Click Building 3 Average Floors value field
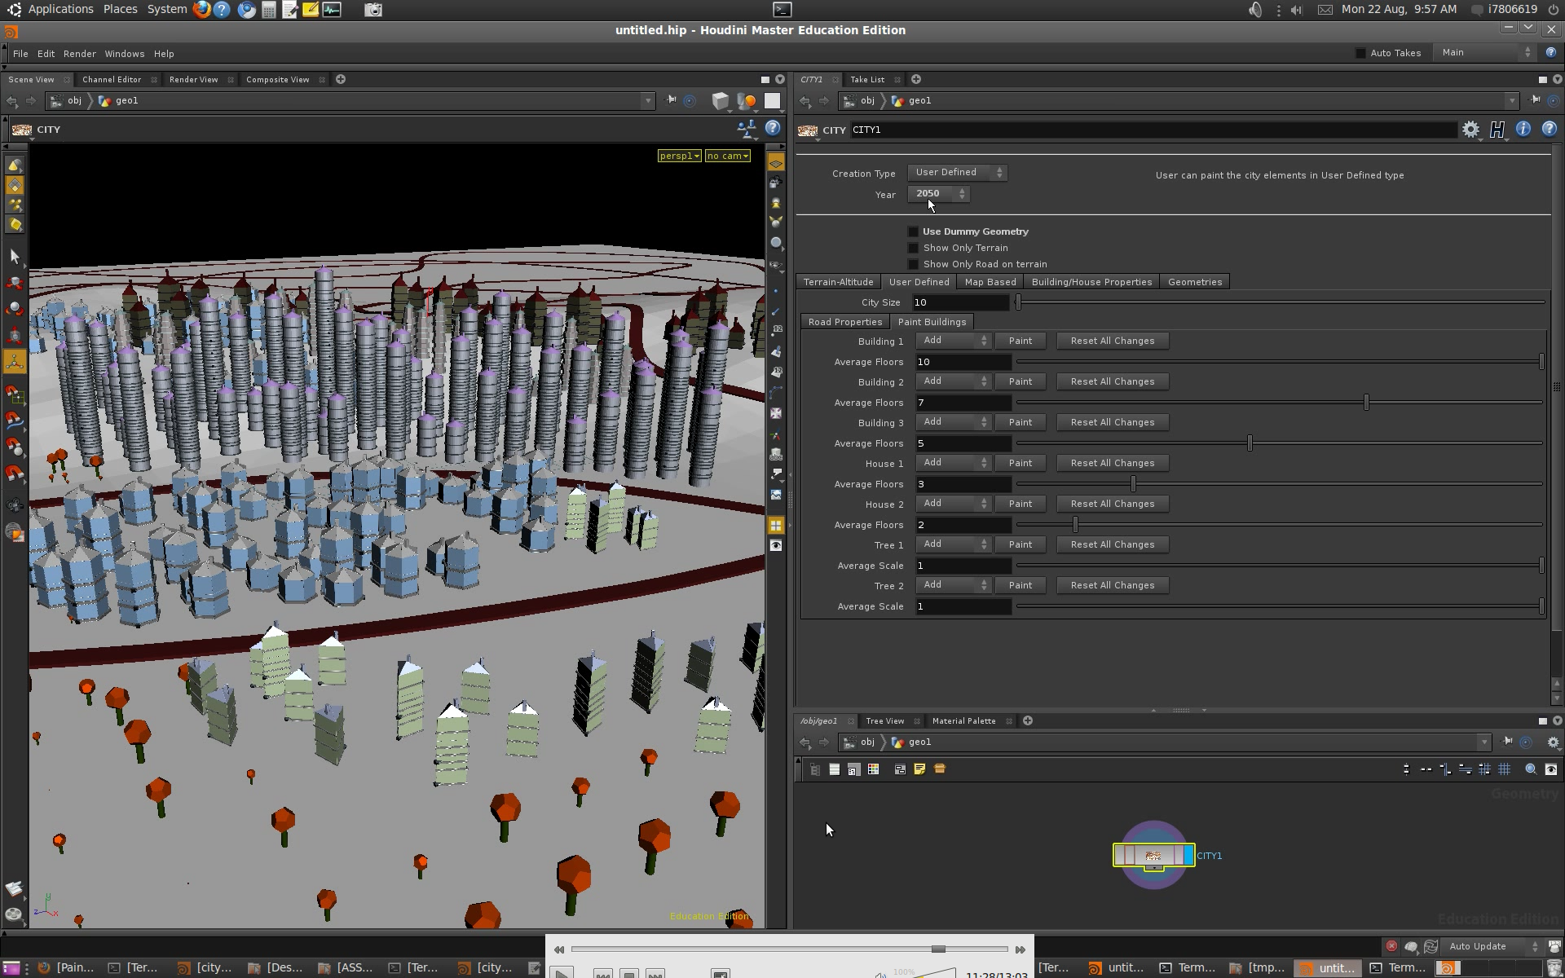The height and width of the screenshot is (978, 1565). [963, 443]
